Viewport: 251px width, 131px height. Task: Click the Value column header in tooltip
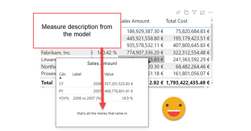(109, 74)
